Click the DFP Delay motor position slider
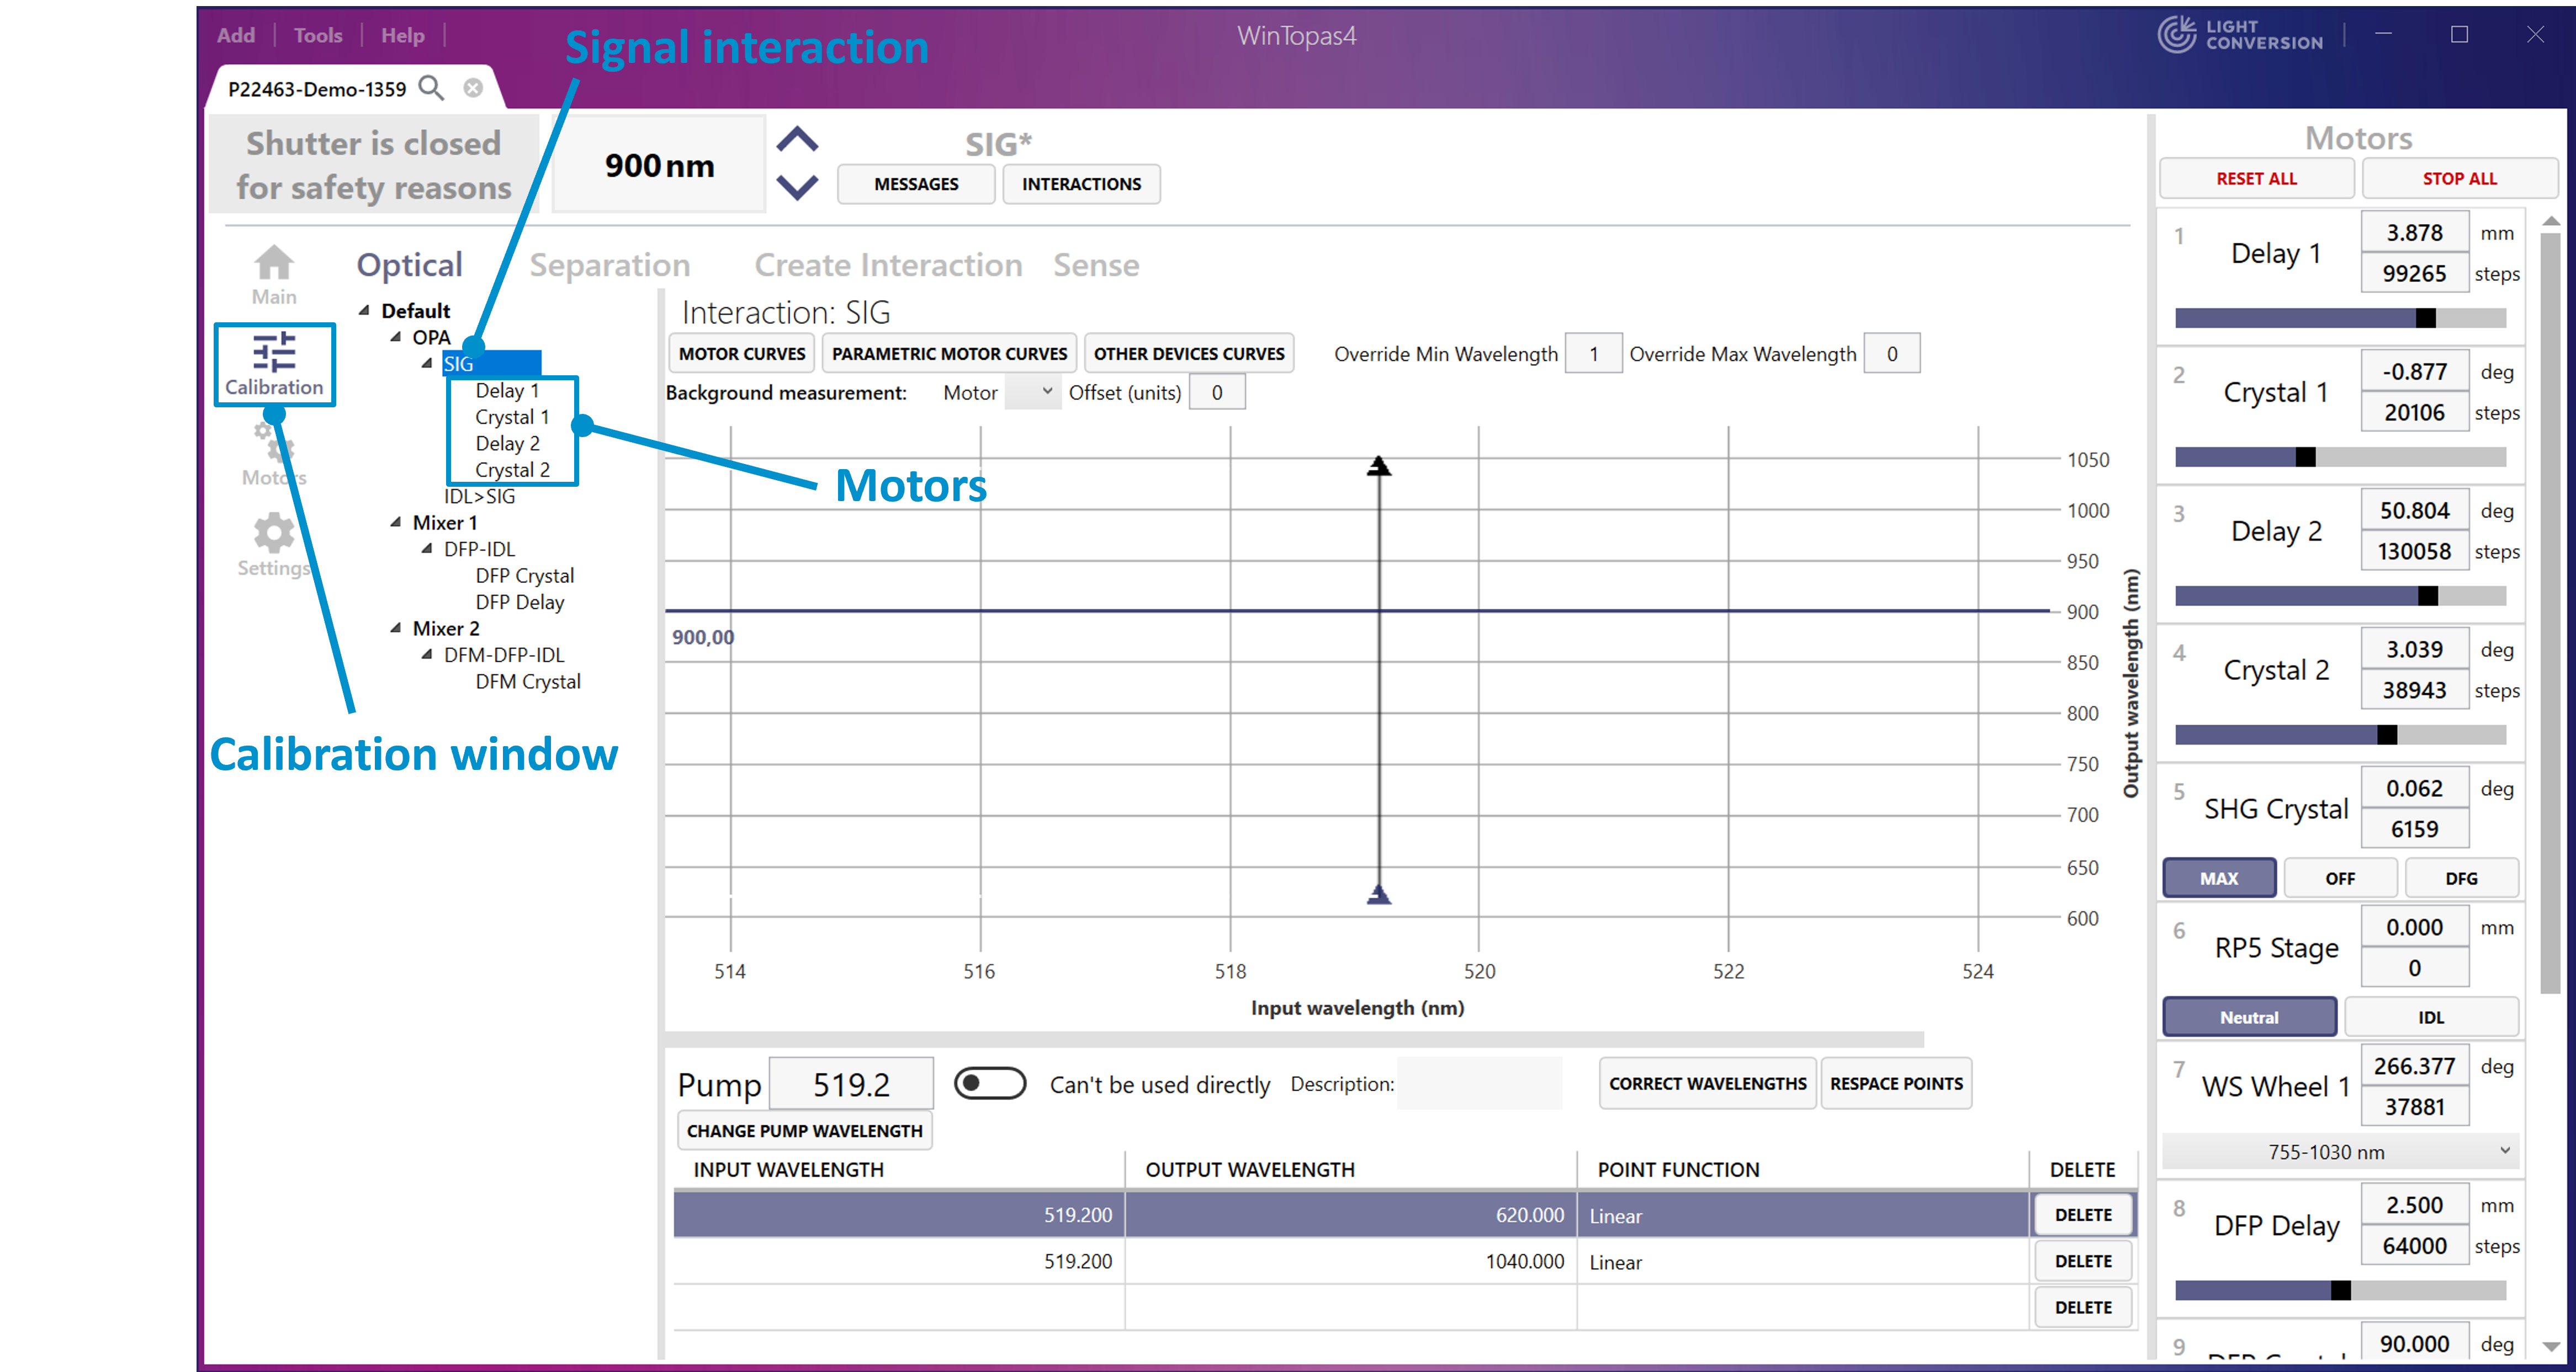The width and height of the screenshot is (2576, 1372). pos(2339,1289)
